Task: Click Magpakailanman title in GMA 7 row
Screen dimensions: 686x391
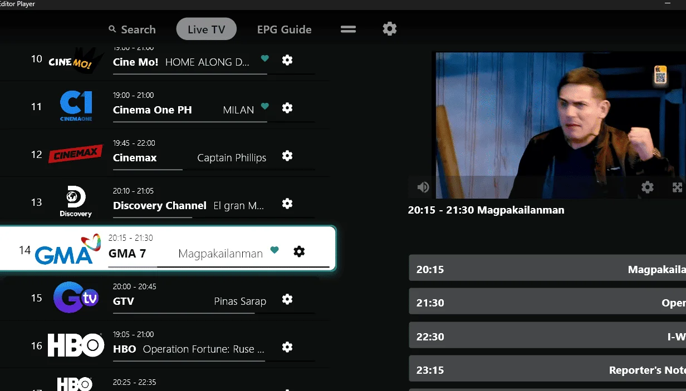Action: click(x=220, y=254)
